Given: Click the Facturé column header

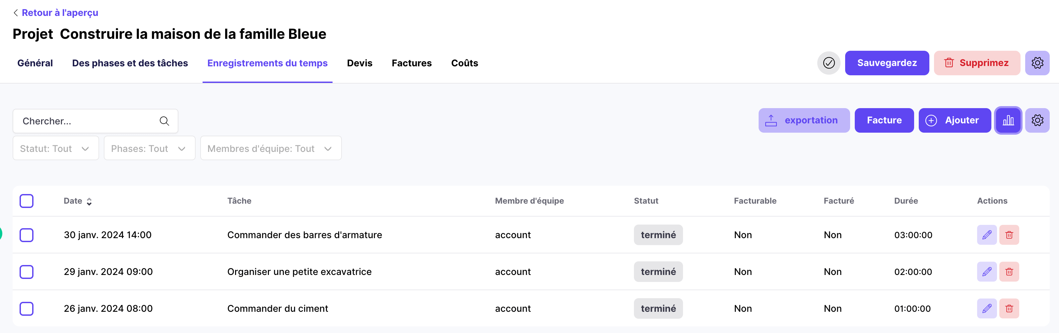Looking at the screenshot, I should [839, 201].
